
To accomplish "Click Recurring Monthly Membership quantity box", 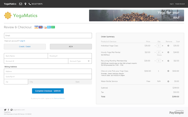I will 159,61.
